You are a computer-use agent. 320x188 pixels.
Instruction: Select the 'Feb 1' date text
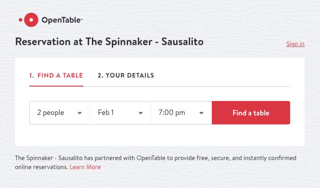(106, 113)
